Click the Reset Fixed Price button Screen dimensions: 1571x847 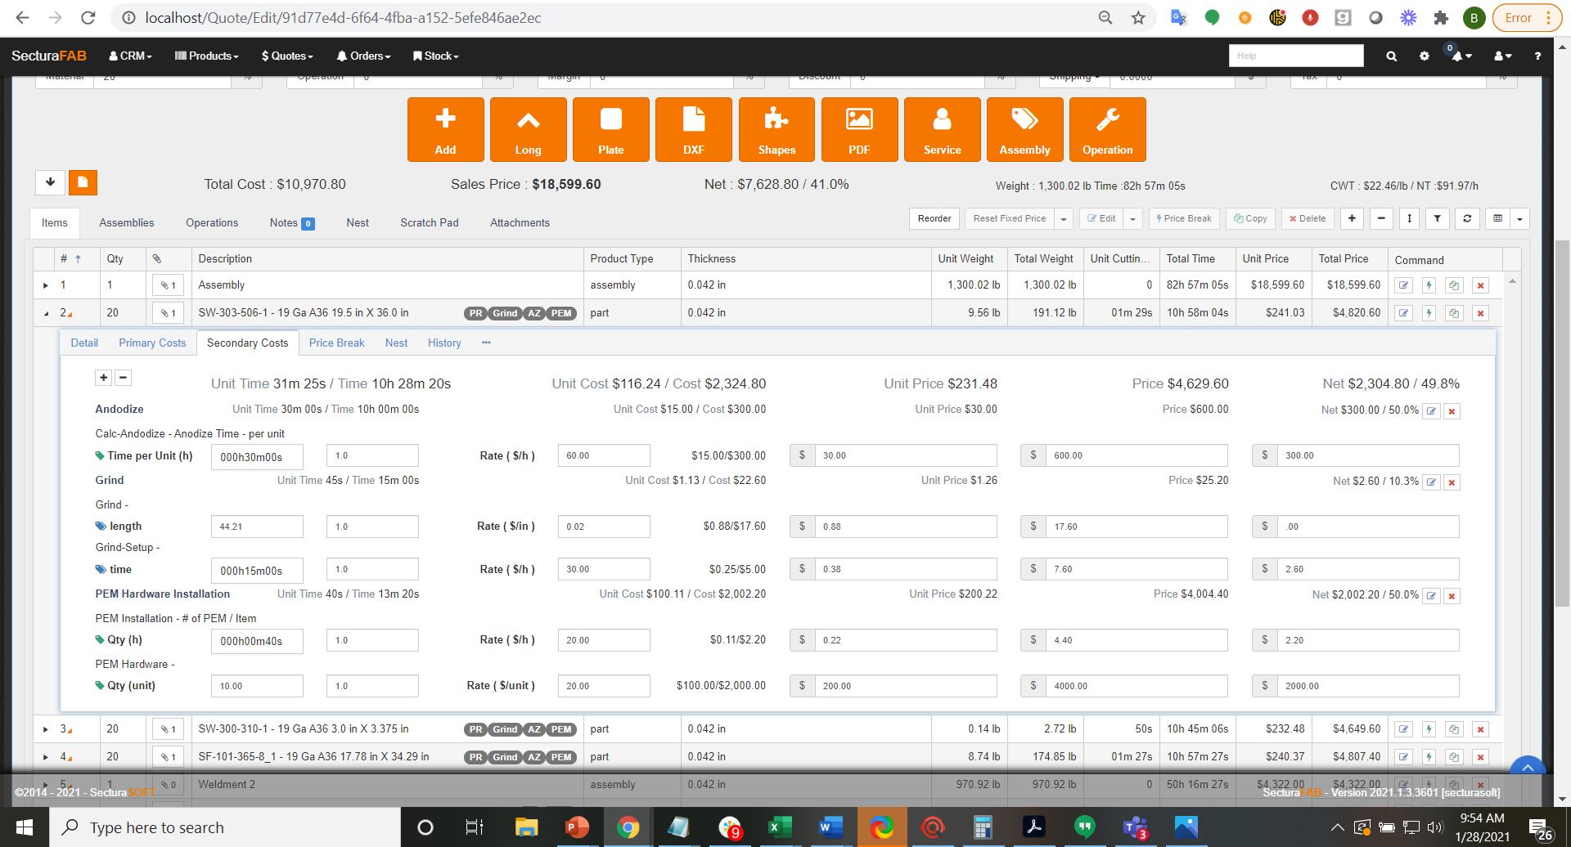(1008, 218)
